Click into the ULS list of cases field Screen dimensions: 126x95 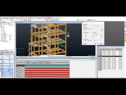(98, 34)
